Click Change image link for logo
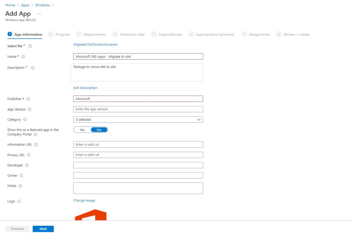This screenshot has width=352, height=236. click(84, 200)
